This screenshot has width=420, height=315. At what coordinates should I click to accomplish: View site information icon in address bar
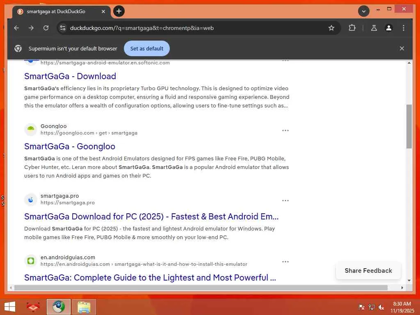[x=63, y=28]
